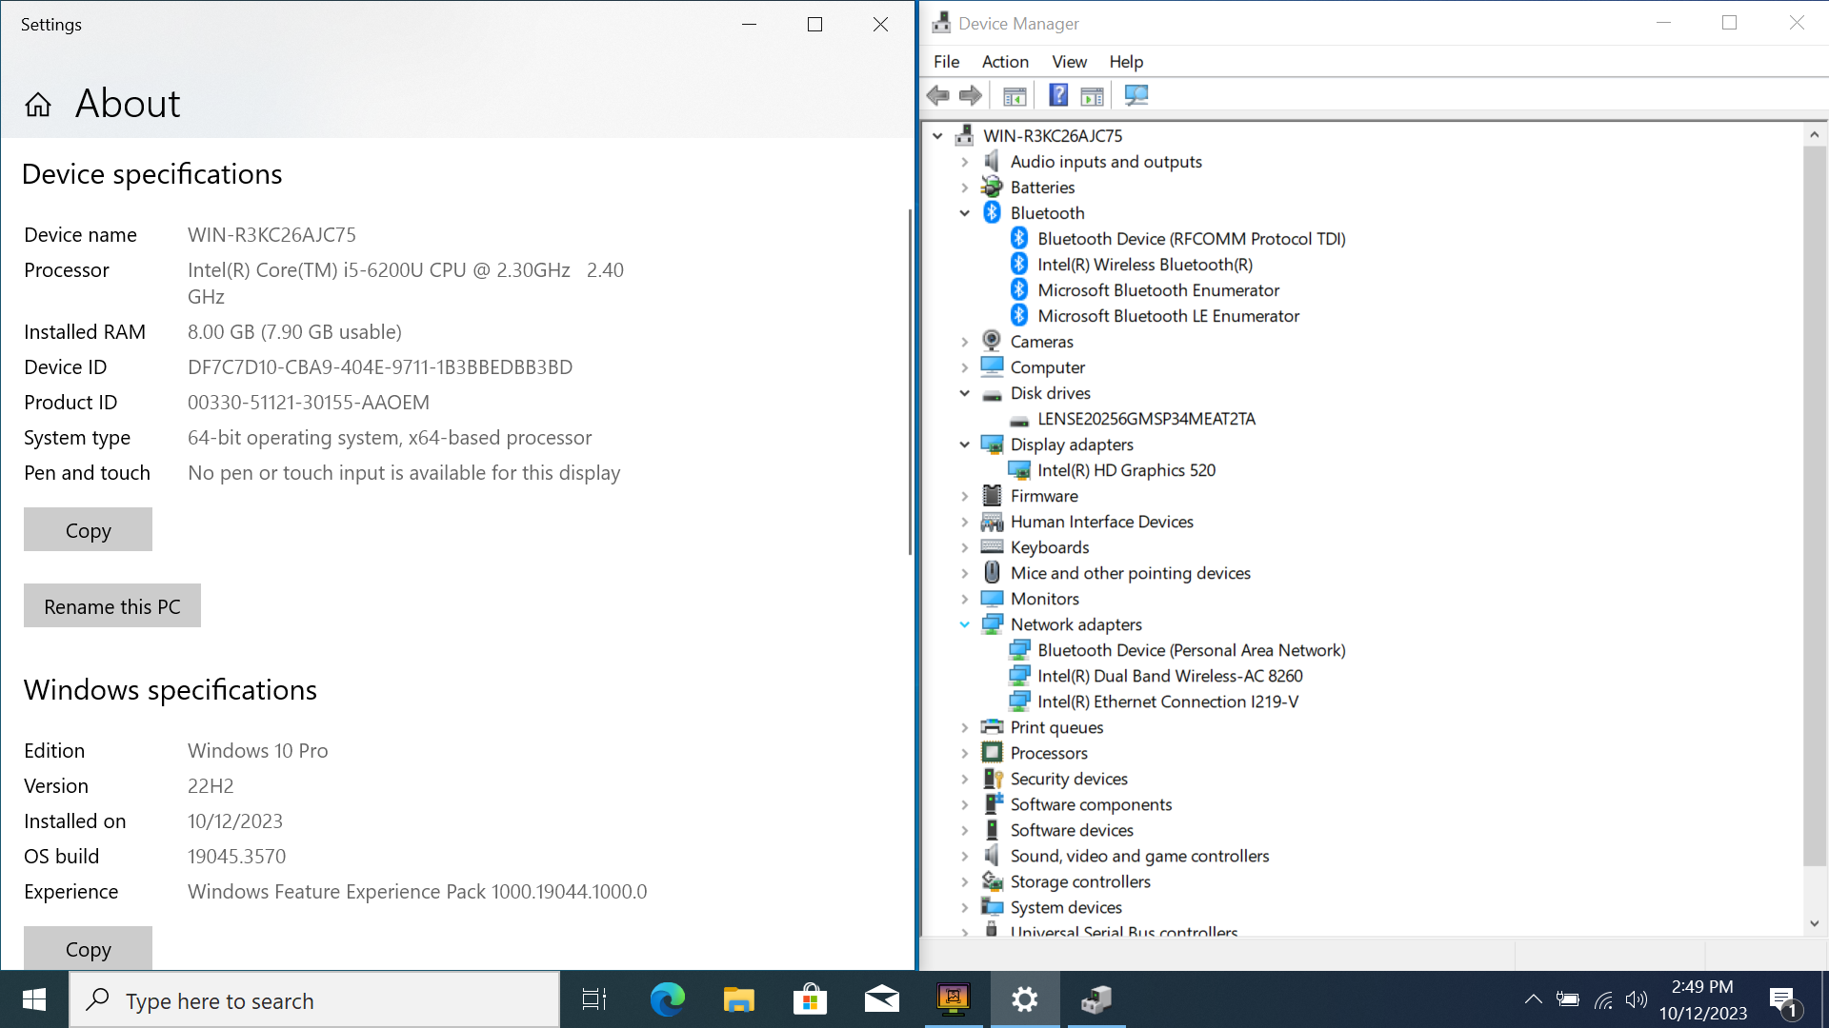Collapse the Display adapters node
1829x1028 pixels.
tap(964, 445)
